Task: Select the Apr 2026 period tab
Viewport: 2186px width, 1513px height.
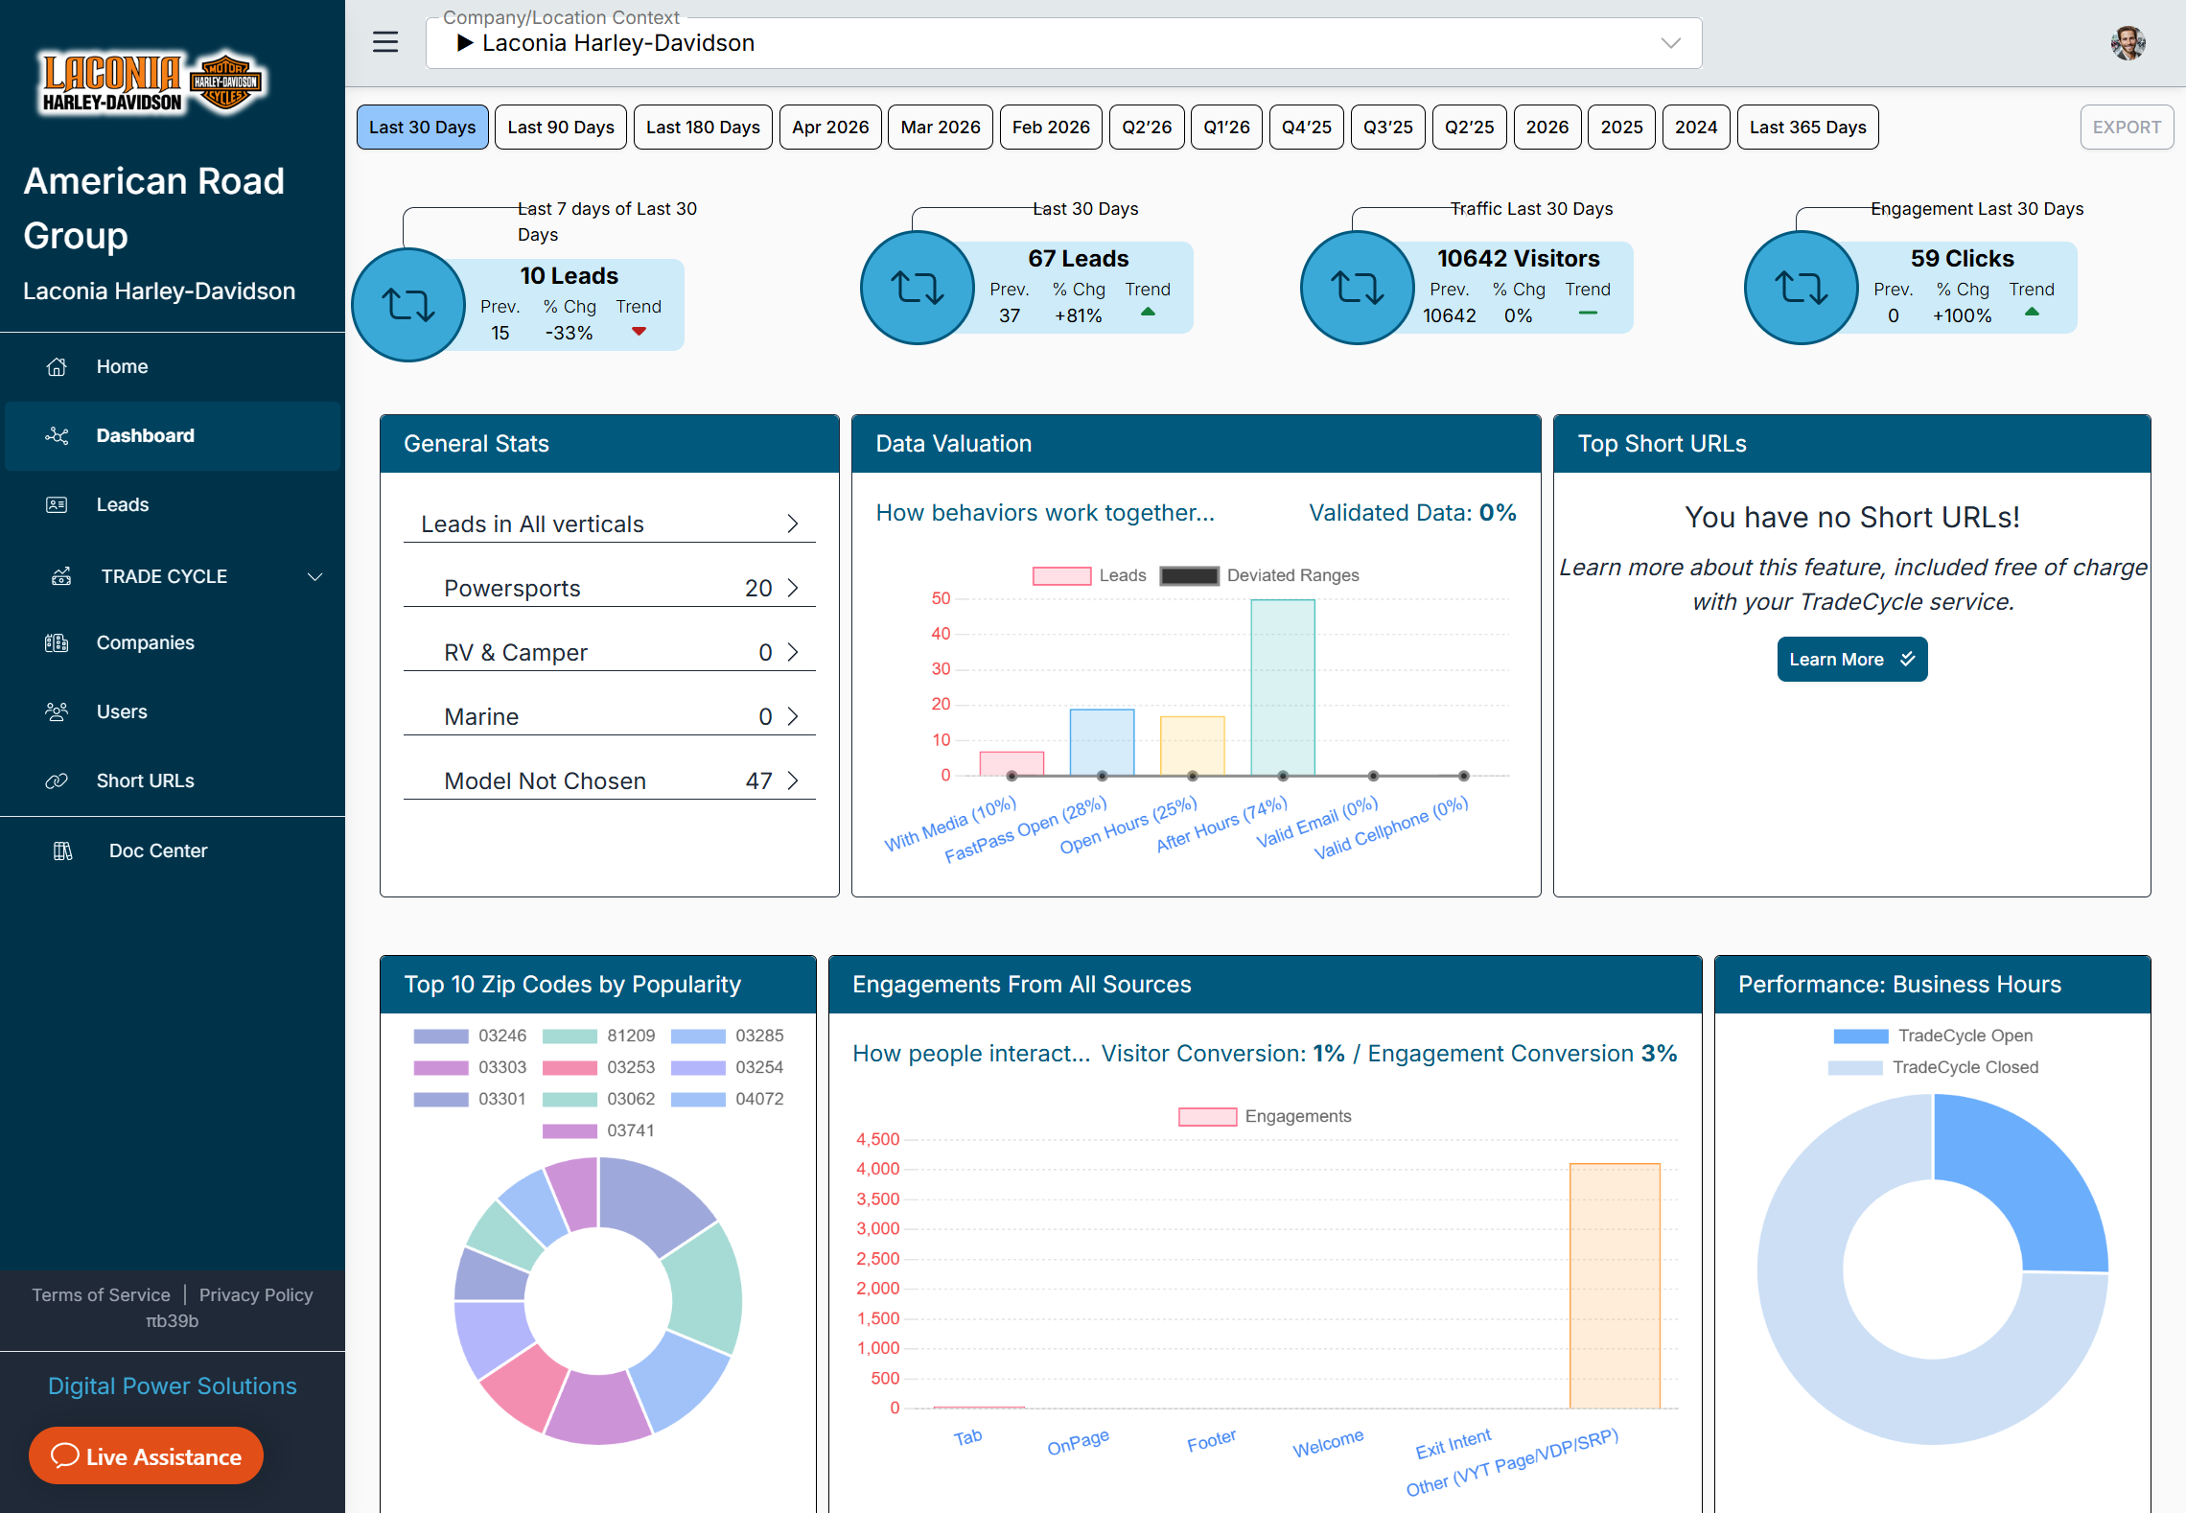Action: (x=830, y=127)
